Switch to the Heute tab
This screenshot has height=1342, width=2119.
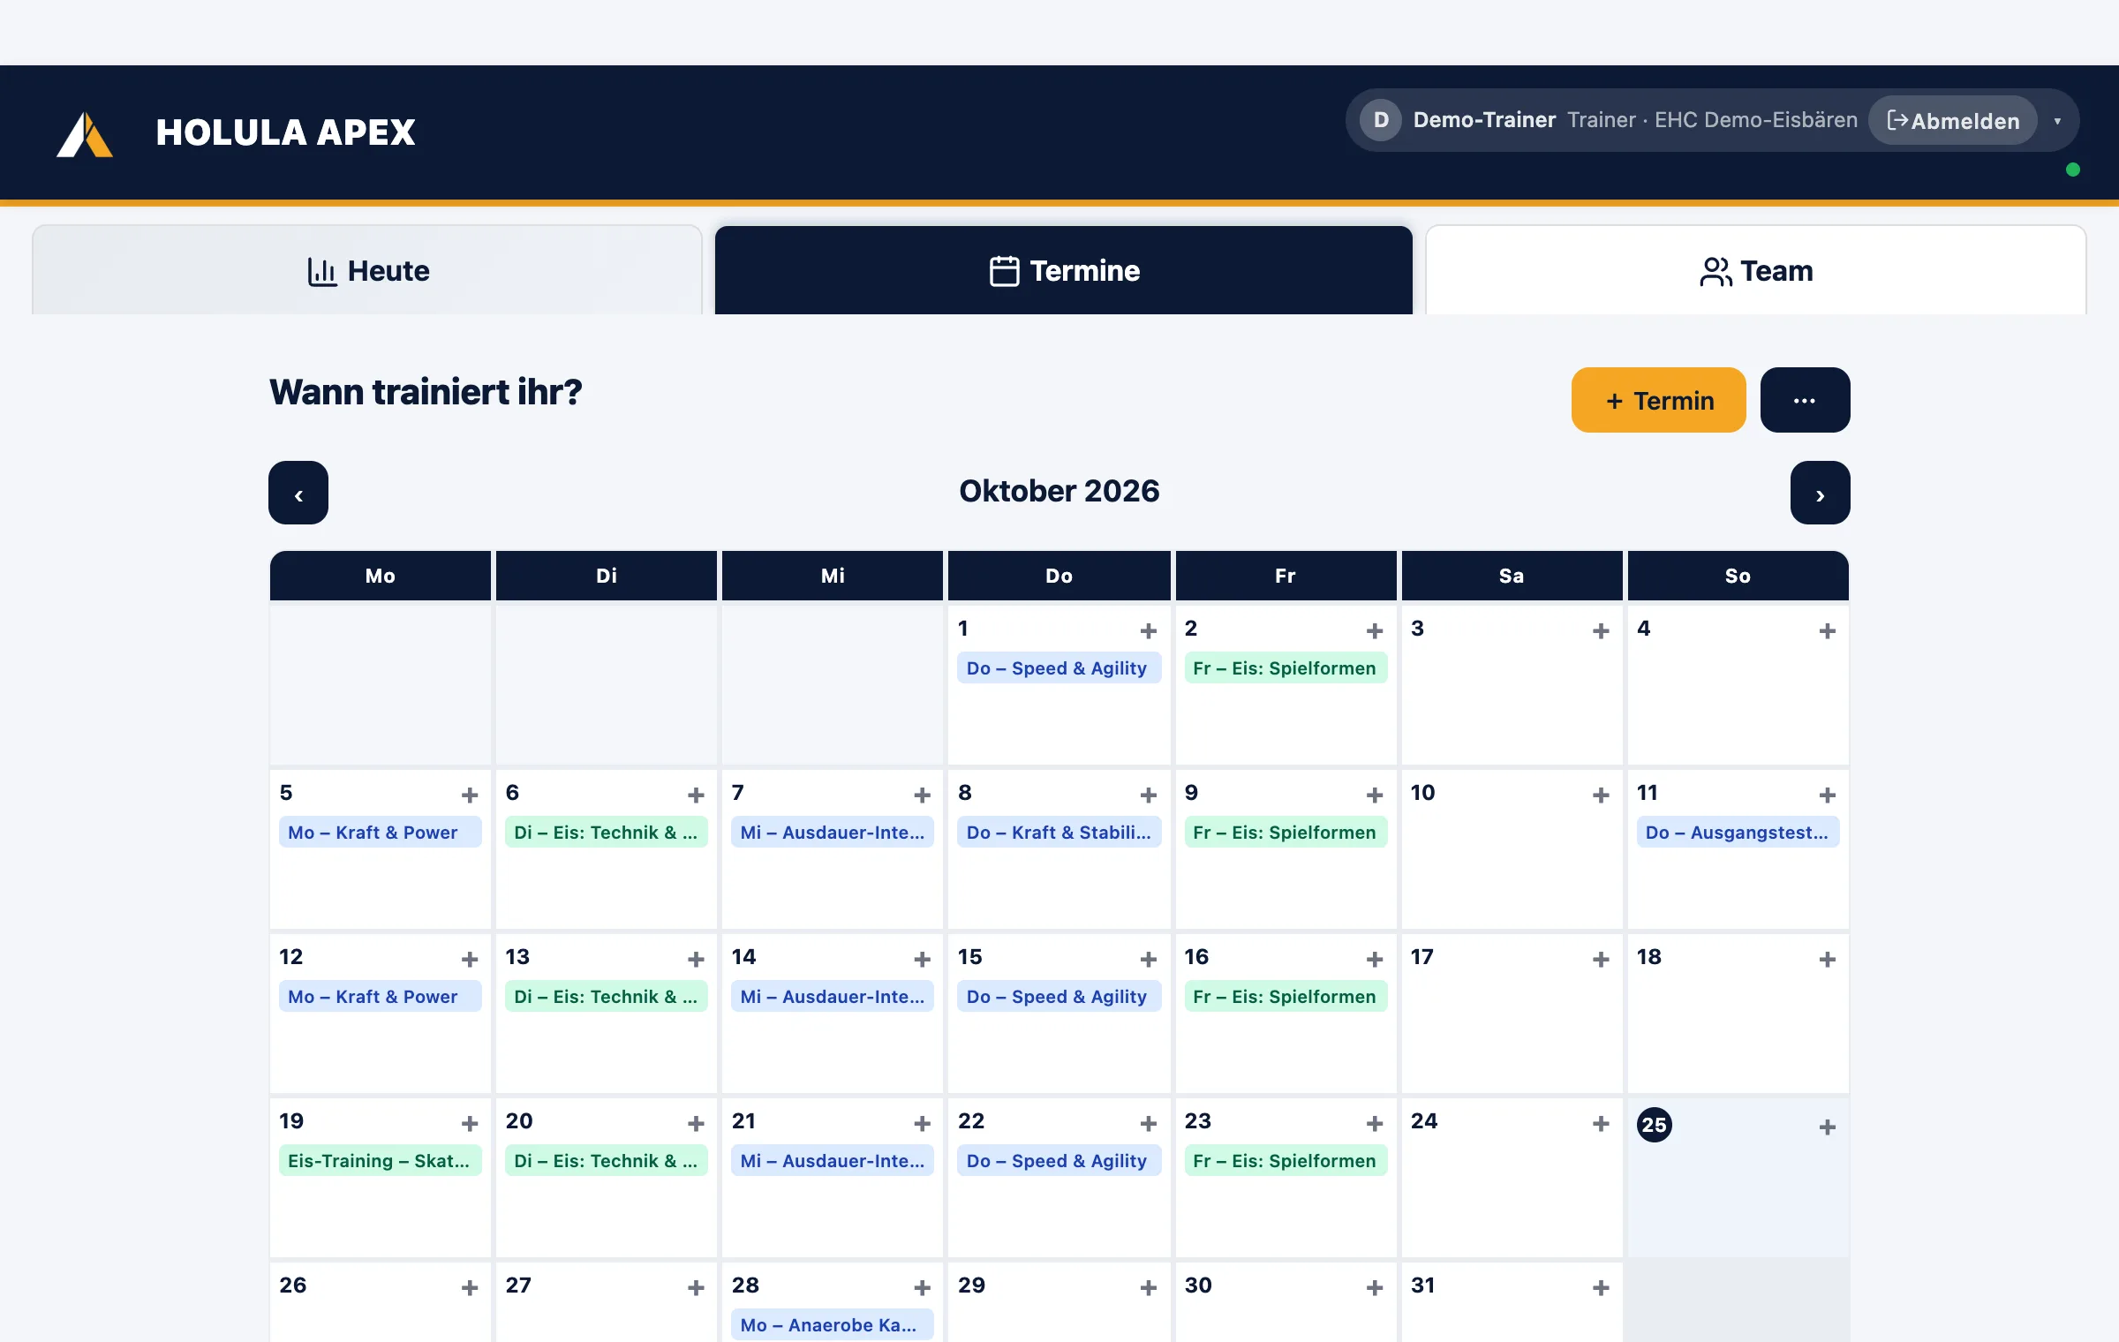[x=367, y=270]
